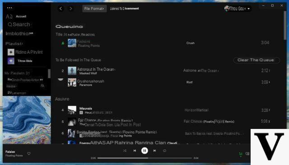Open the connect to device icon
Viewport: 289px width, 165px height.
click(x=247, y=153)
